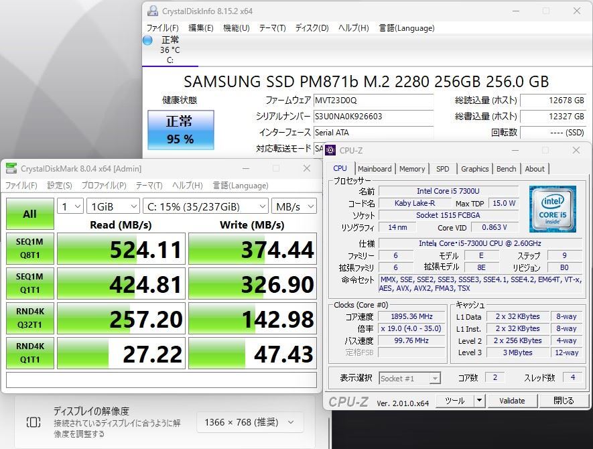
Task: Open 言語(Language) menu in CrystalDiskMark
Action: (241, 186)
